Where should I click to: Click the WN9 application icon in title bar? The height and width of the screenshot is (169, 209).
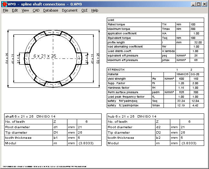[4, 4]
